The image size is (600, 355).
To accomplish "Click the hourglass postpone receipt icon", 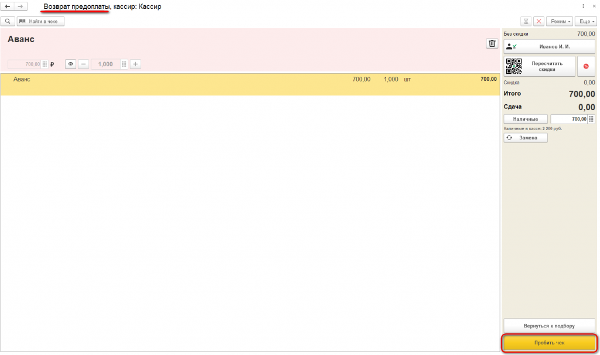I will click(x=526, y=22).
